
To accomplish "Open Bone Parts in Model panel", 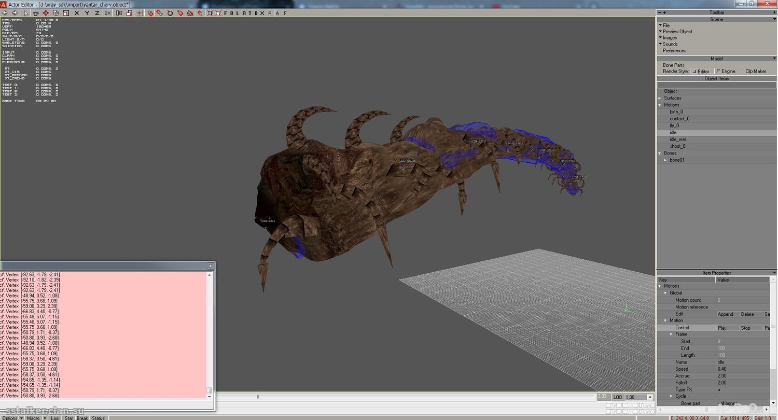I will 673,65.
